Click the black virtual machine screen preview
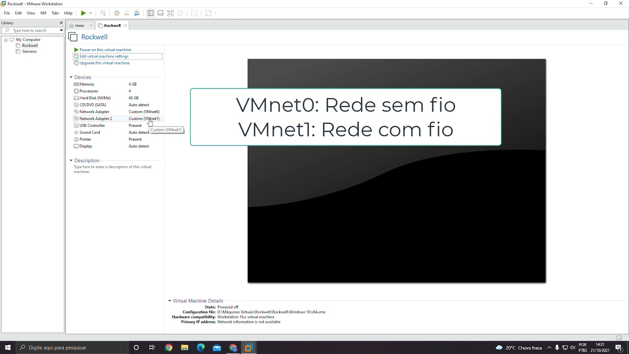This screenshot has height=354, width=629. click(x=397, y=171)
